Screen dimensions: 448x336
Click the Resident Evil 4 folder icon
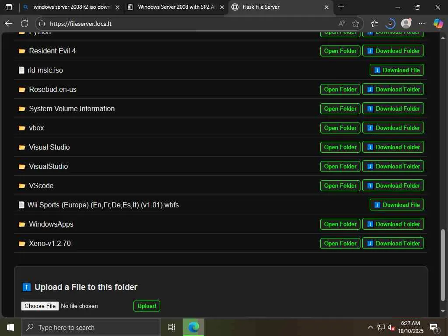click(22, 51)
